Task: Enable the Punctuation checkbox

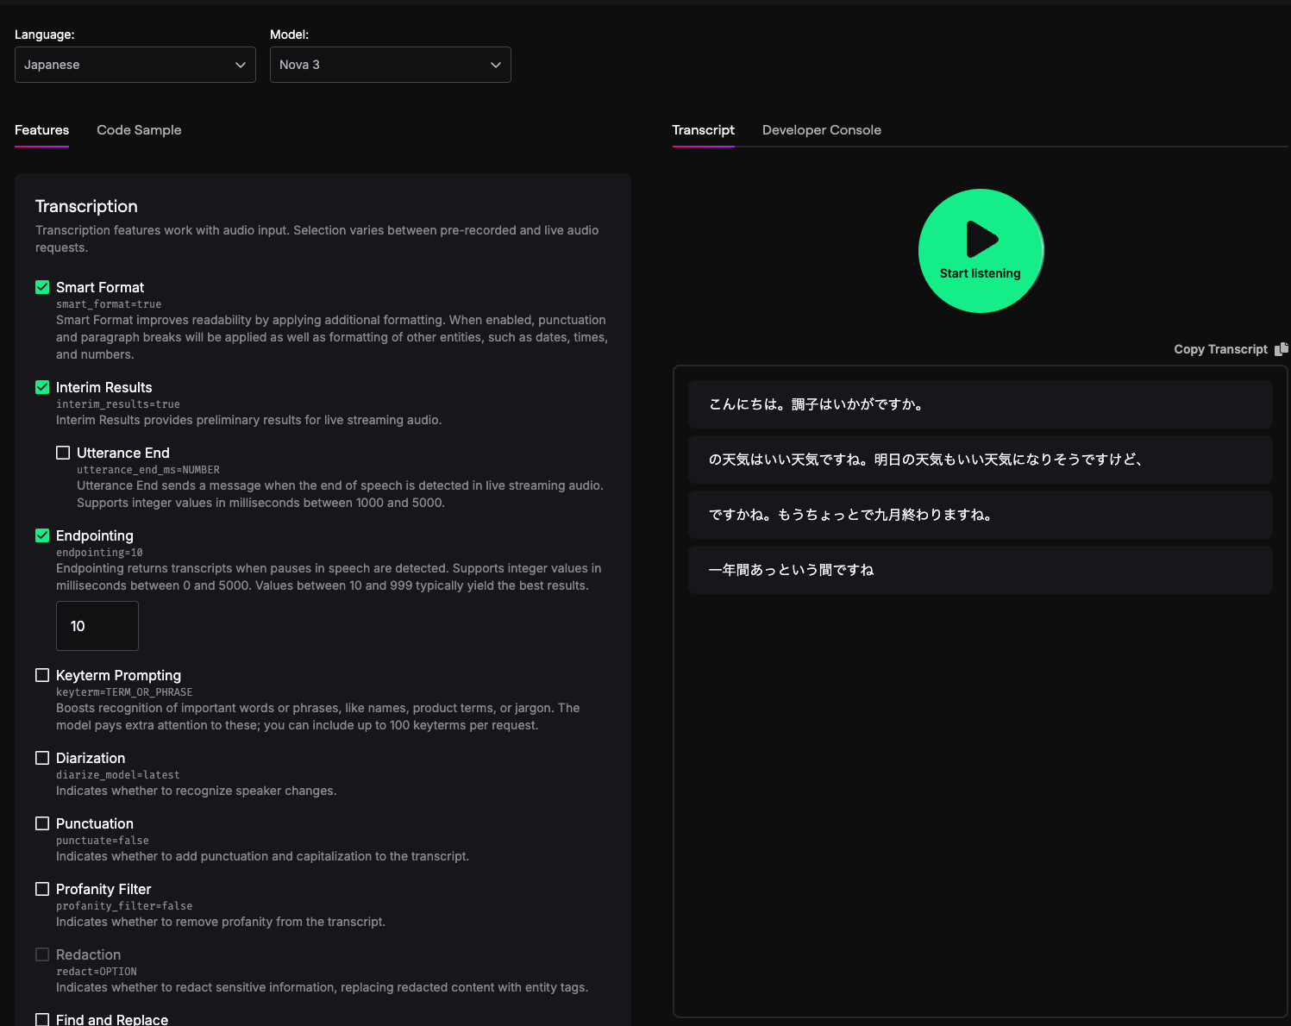Action: tap(42, 823)
